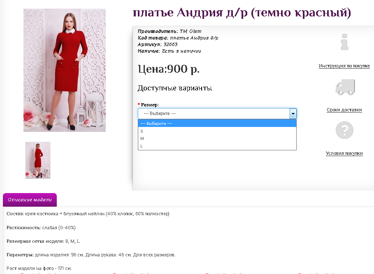Click the Рост модели на фото line

point(39,268)
